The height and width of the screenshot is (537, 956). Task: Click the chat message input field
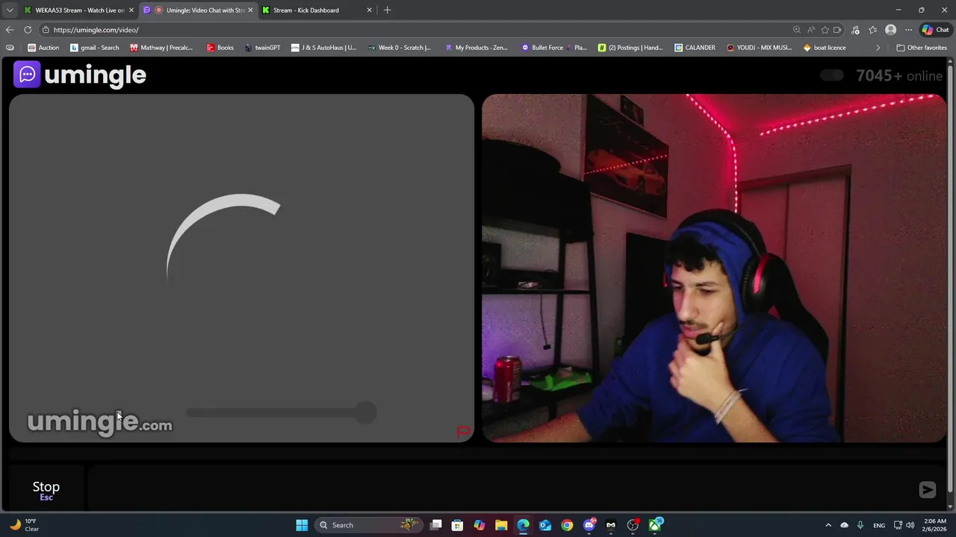[x=500, y=489]
